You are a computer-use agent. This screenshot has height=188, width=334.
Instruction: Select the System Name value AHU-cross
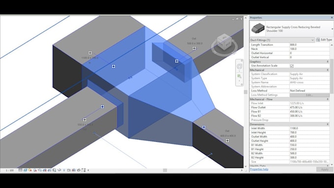coord(309,82)
